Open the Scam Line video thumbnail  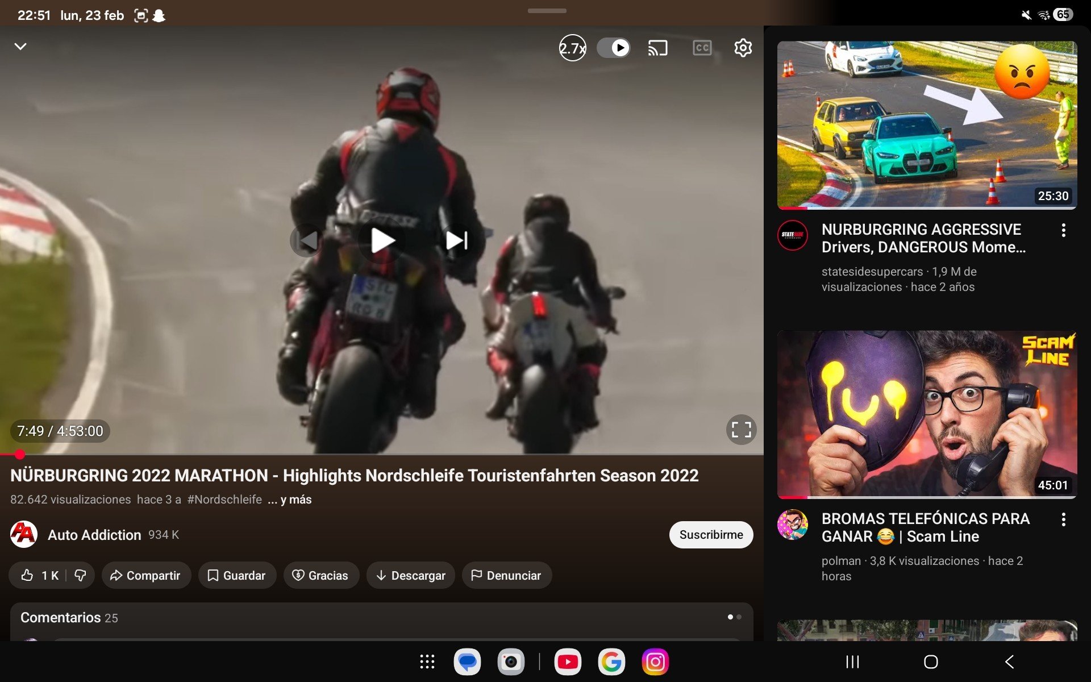(926, 414)
